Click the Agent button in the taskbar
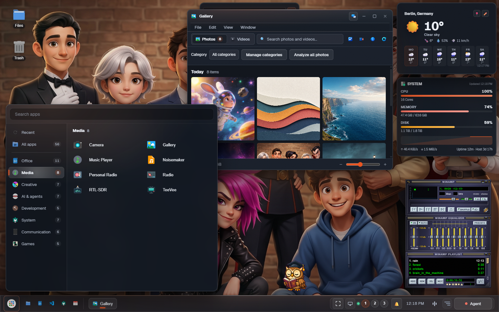499x312 pixels. click(473, 304)
